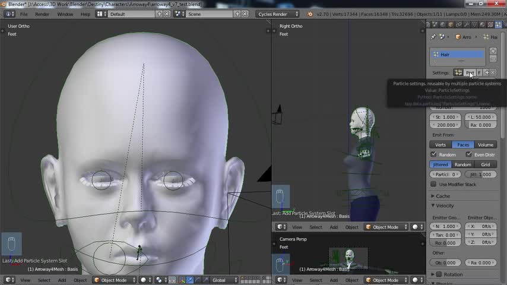This screenshot has width=507, height=285.
Task: Expand the Cache panel
Action: click(443, 196)
